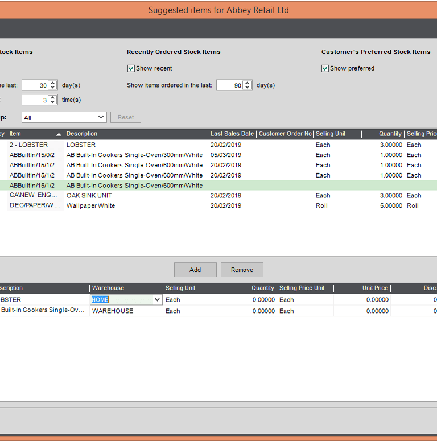Decrease the 3 time(s) spinner value
Screen dimensions: 437x441
pos(52,102)
